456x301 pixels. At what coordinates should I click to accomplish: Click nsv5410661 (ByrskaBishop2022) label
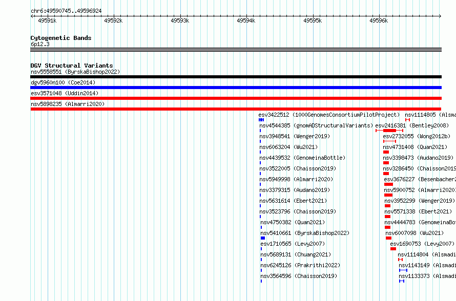(x=305, y=233)
